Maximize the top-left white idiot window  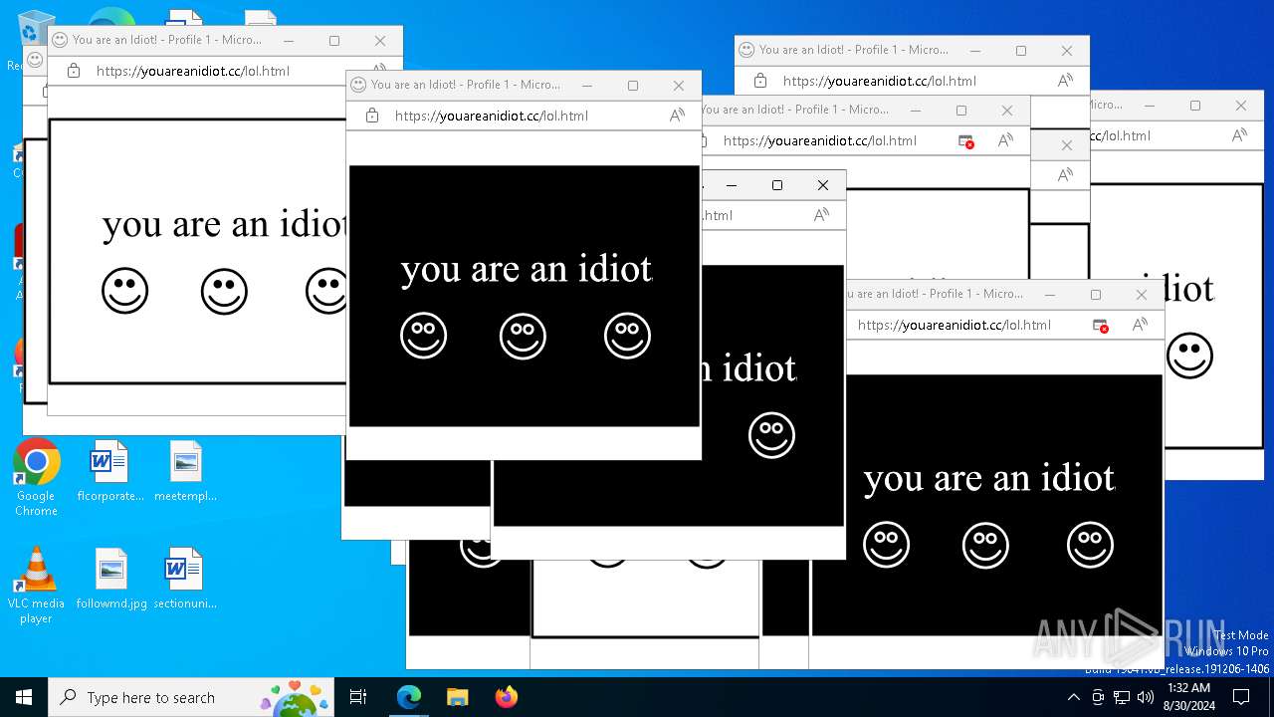click(x=334, y=41)
